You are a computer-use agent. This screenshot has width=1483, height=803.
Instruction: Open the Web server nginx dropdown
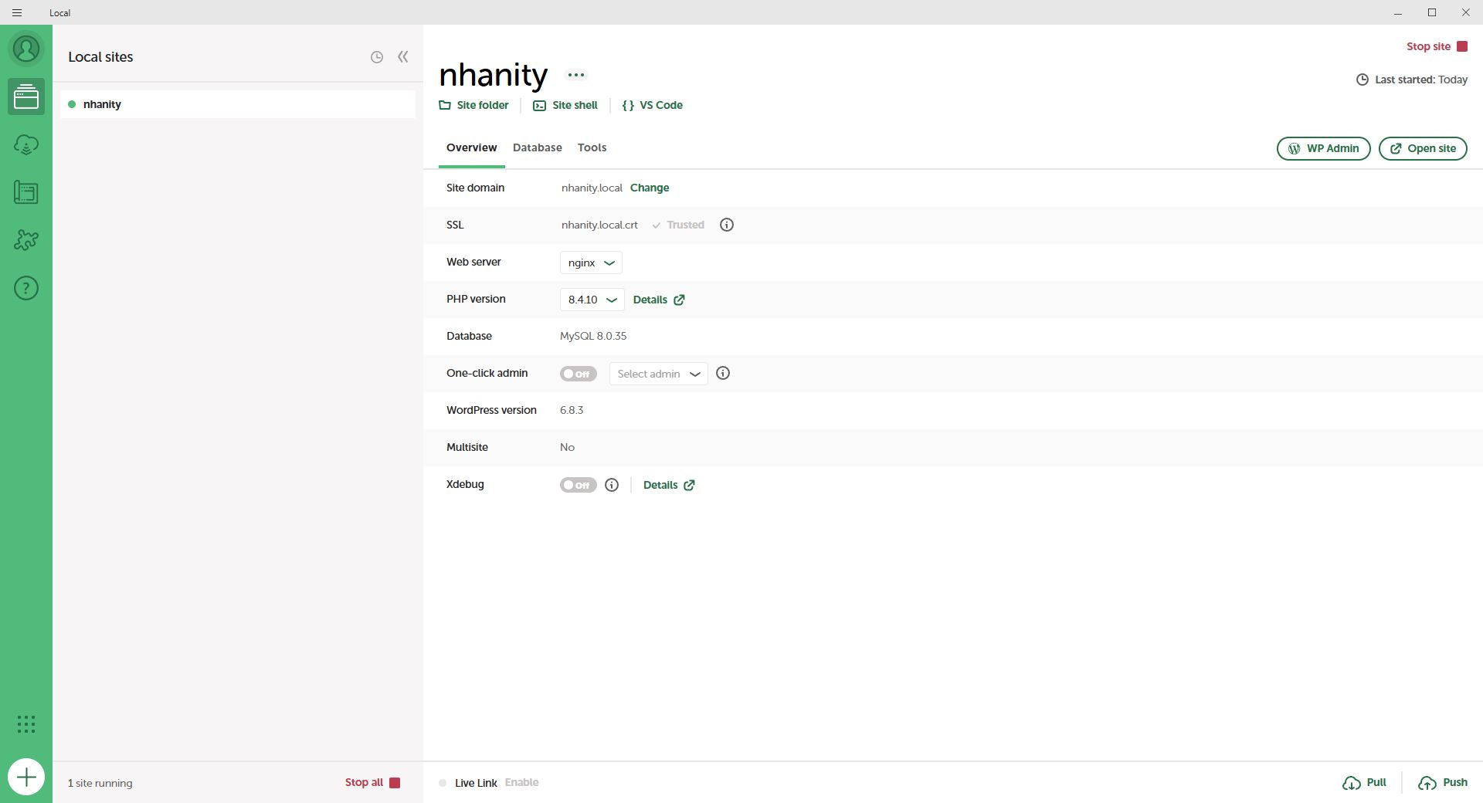pyautogui.click(x=591, y=263)
